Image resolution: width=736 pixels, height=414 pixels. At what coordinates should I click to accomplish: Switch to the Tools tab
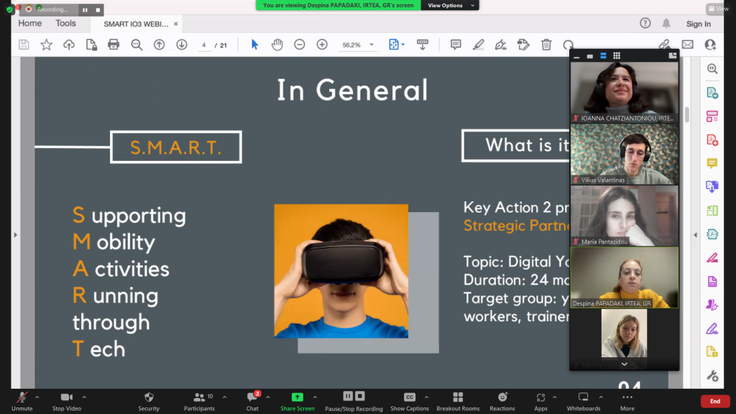click(x=65, y=23)
